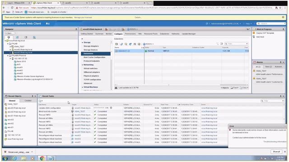Click the Update vSAN configuration progress bar
This screenshot has width=289, height=162.
tap(99, 108)
